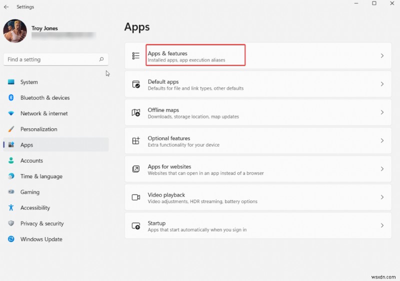Image resolution: width=400 pixels, height=281 pixels.
Task: Click Troy Jones account name
Action: tap(44, 28)
